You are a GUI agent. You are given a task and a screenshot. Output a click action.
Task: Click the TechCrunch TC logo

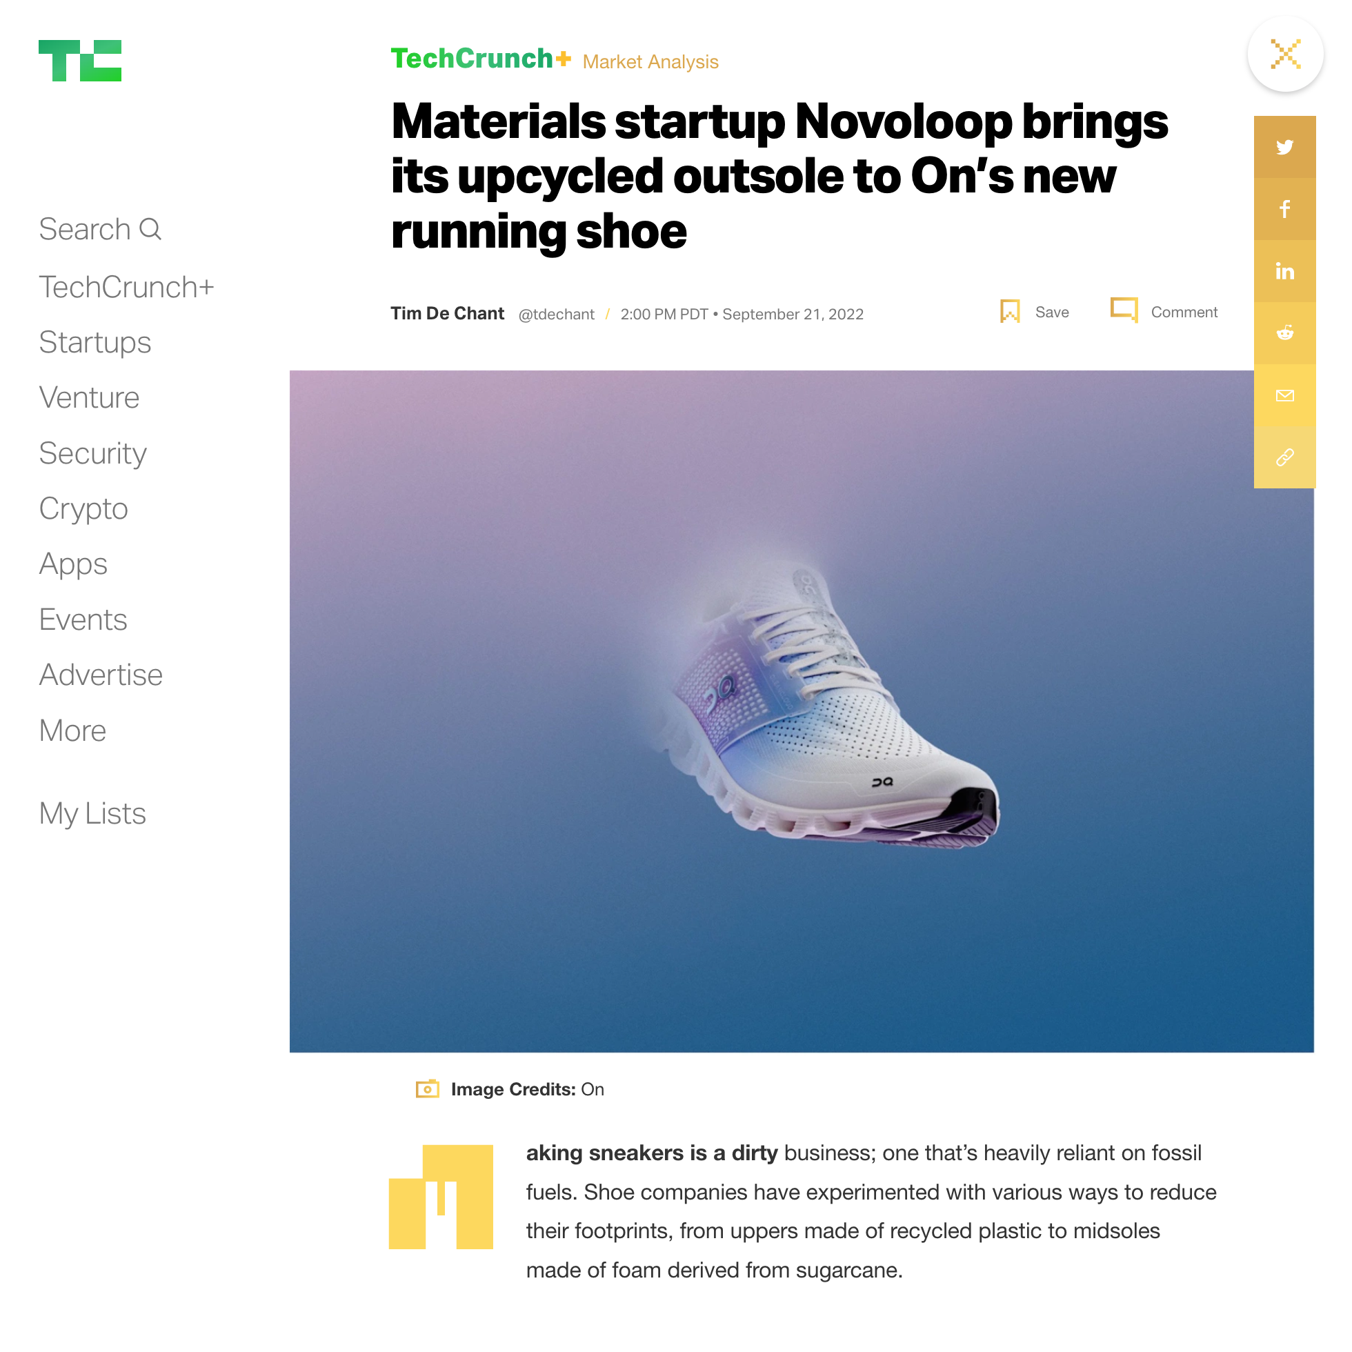coord(80,60)
